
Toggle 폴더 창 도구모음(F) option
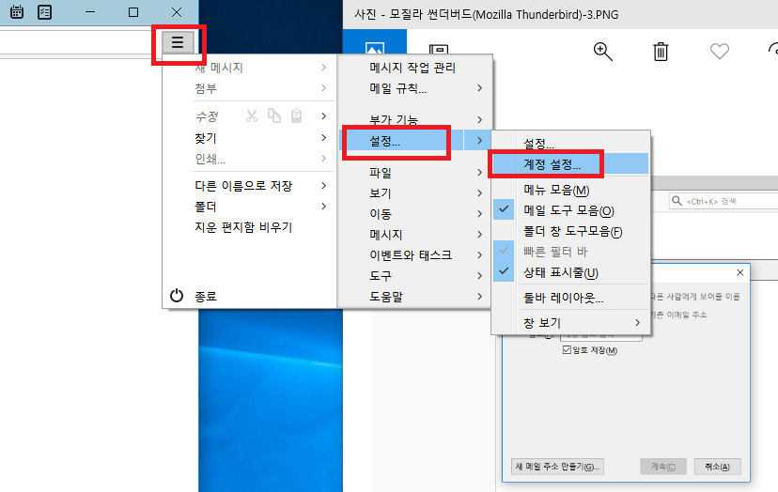pyautogui.click(x=572, y=232)
